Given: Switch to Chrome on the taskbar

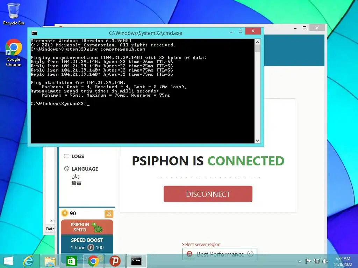Looking at the screenshot, I should coord(93,261).
